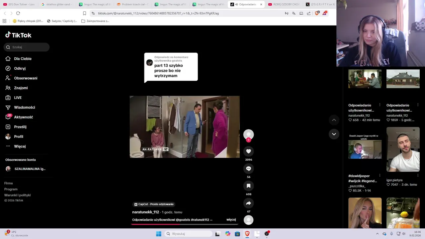
Task: Open Piękny chłopak bookmark
Action: [x=28, y=21]
